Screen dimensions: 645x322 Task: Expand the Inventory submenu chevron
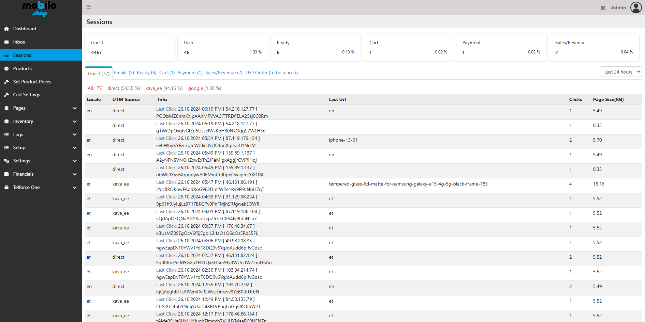[75, 122]
